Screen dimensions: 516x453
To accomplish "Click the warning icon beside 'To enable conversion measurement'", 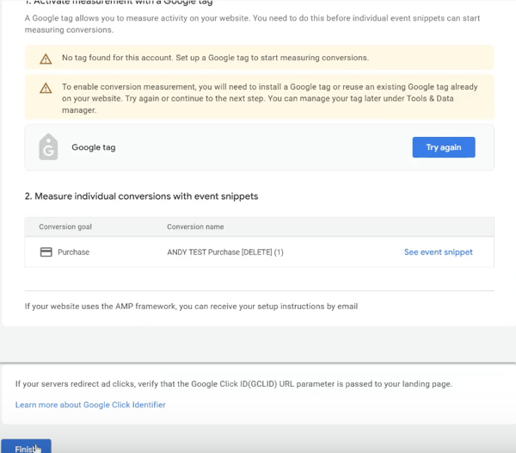I will click(46, 88).
